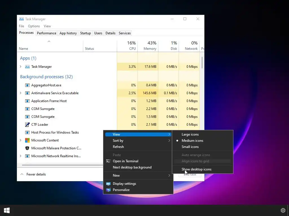Screen dimensions: 289x216
Task: Select the Medium icons radio option
Action: tap(203, 141)
